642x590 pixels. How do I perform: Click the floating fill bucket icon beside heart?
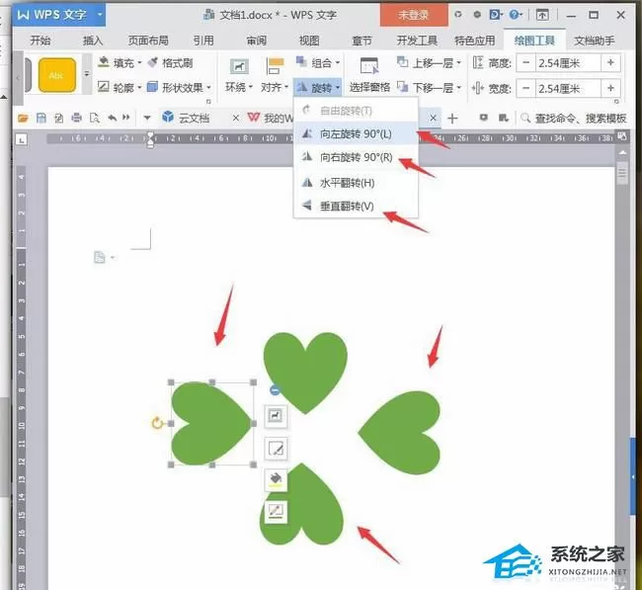coord(276,479)
